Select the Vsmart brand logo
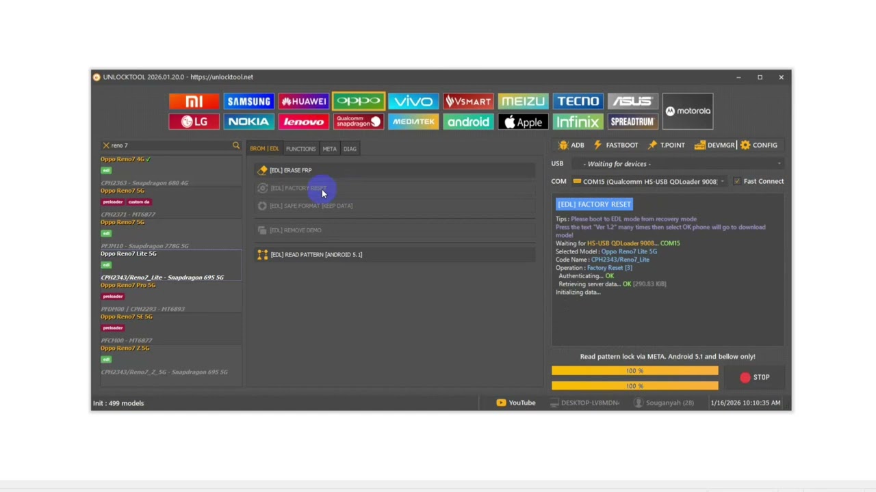The height and width of the screenshot is (492, 876). point(468,101)
